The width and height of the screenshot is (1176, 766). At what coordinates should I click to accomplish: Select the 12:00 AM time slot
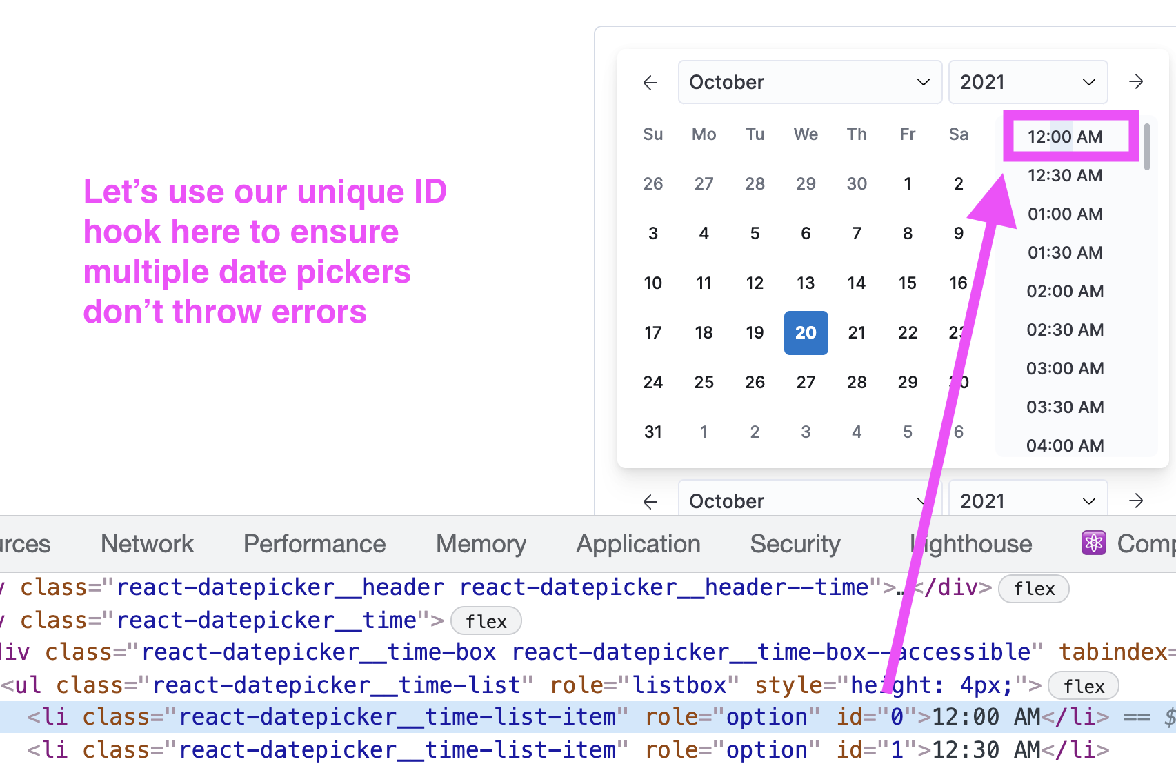1064,137
